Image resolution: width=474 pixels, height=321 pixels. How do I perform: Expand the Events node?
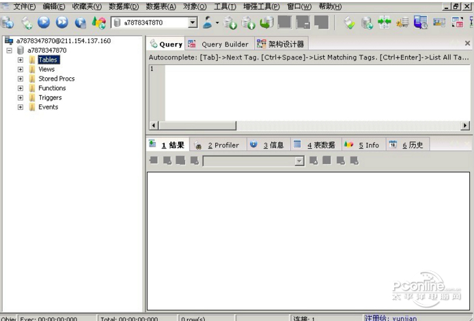click(20, 107)
